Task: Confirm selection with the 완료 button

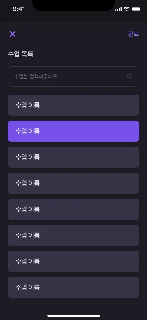Action: 133,33
